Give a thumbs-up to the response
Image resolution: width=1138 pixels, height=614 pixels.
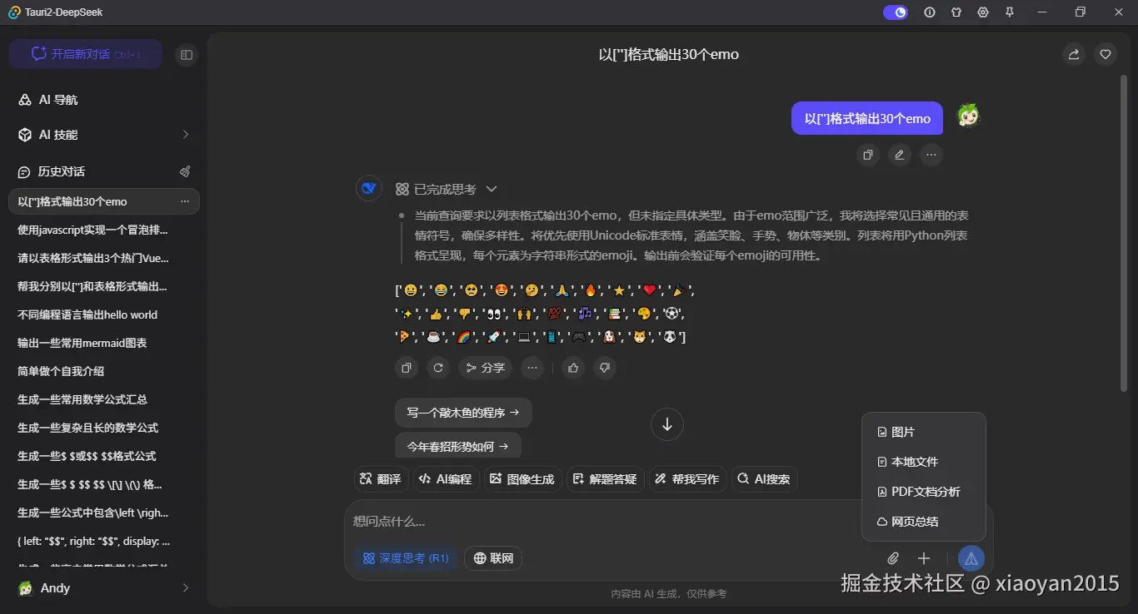coord(572,367)
